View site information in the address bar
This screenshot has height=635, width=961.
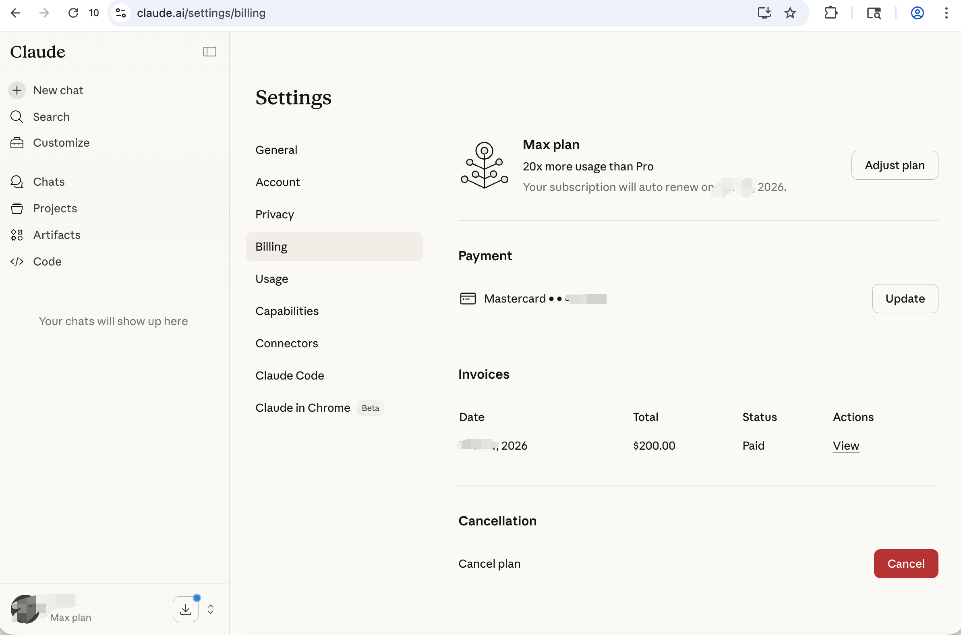(x=121, y=13)
